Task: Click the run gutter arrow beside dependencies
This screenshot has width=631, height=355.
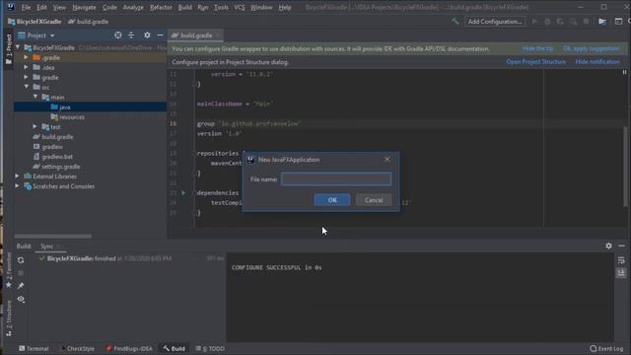Action: click(183, 193)
